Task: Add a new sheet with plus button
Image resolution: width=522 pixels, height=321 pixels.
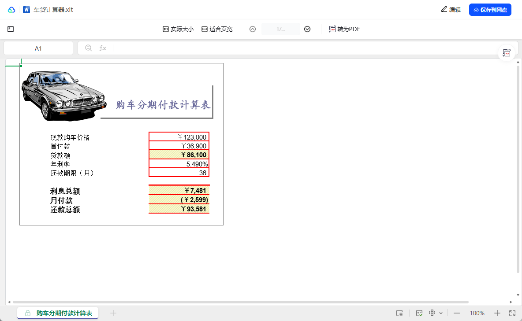Action: (x=113, y=313)
